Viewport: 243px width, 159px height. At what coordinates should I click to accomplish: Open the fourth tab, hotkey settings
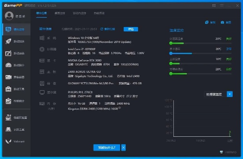pyautogui.click(x=99, y=14)
